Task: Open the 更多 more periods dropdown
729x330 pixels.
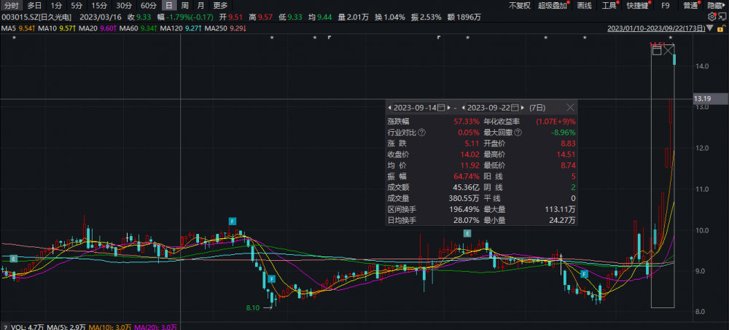Action: [220, 6]
